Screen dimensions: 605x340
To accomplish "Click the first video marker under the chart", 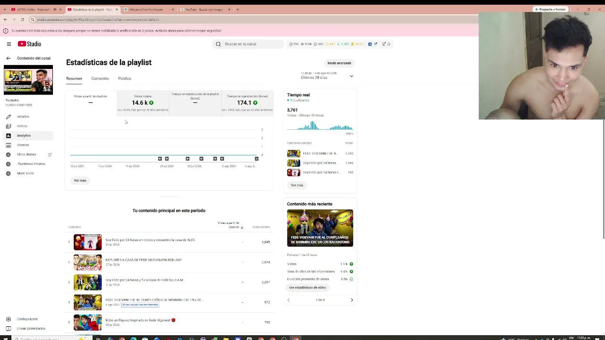I will [x=160, y=159].
